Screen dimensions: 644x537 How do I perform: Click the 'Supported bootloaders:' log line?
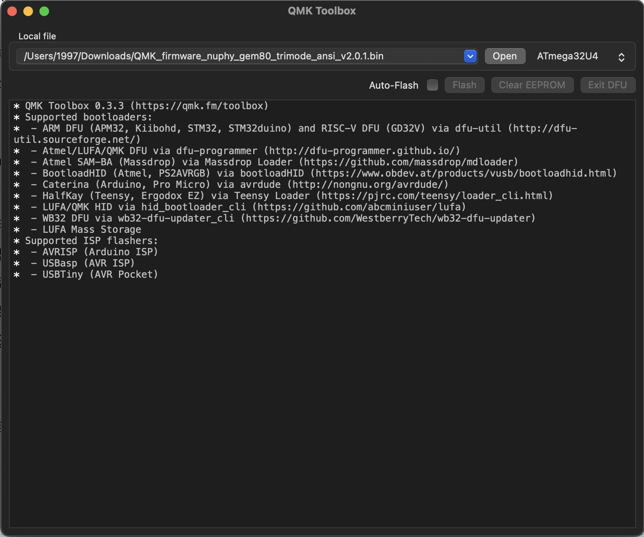pyautogui.click(x=83, y=117)
